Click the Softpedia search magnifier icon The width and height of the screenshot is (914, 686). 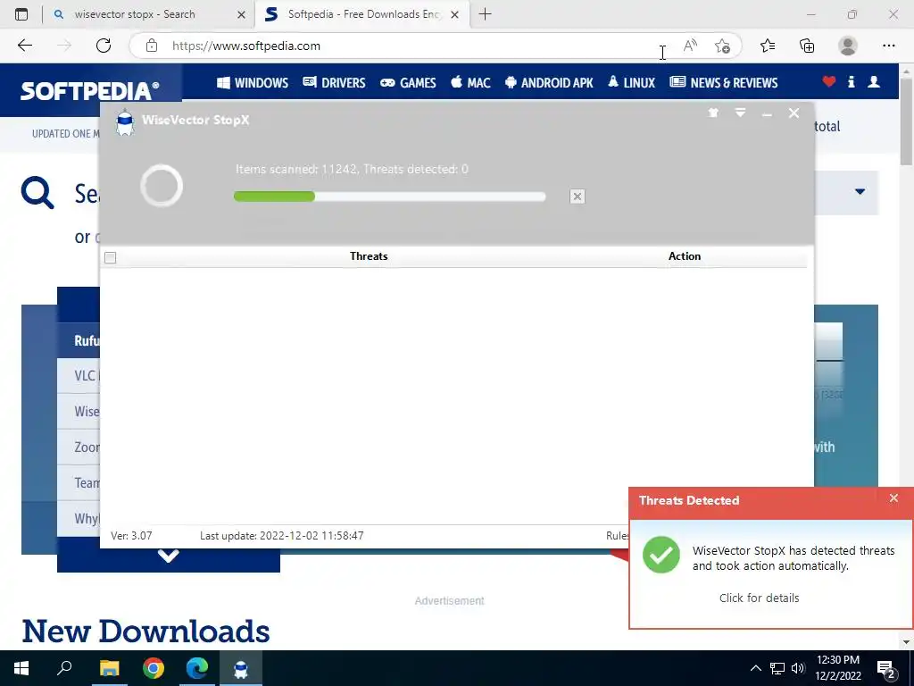pyautogui.click(x=37, y=193)
